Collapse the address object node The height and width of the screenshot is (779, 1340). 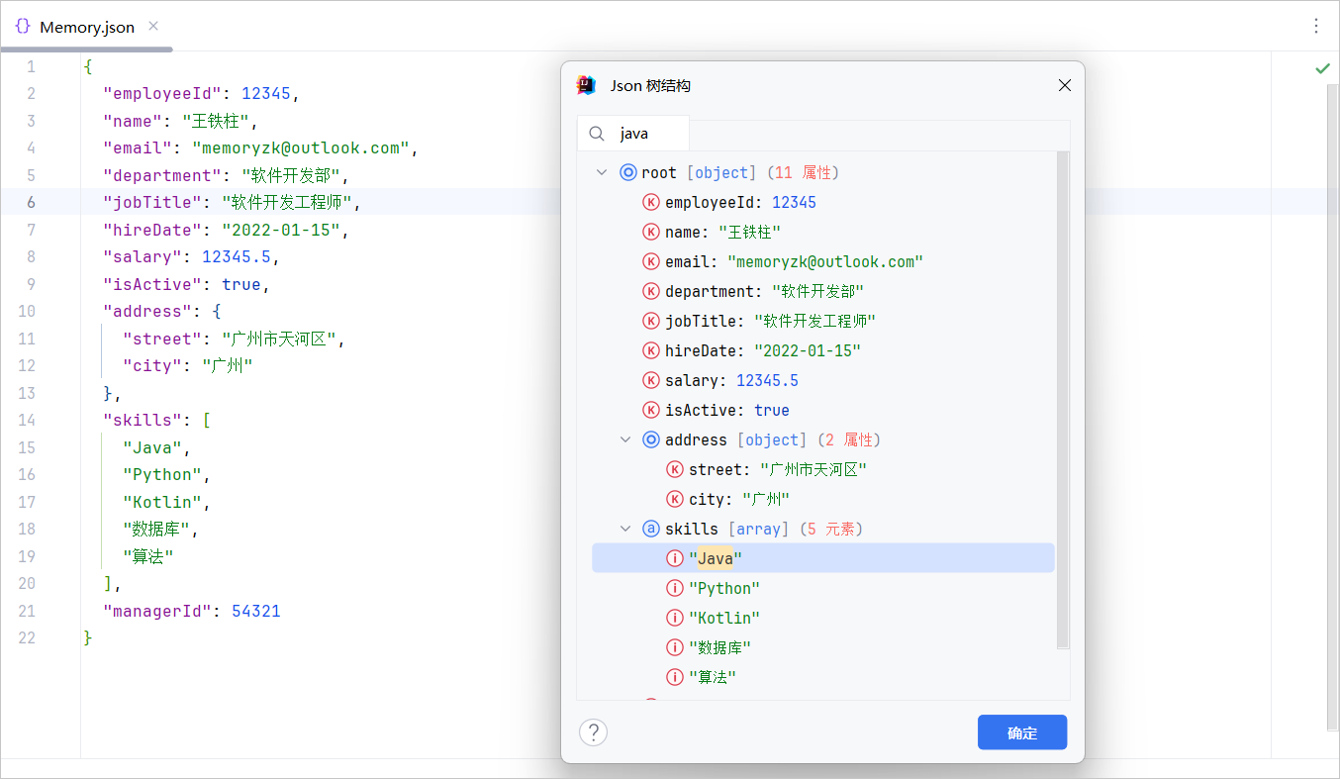pyautogui.click(x=625, y=438)
